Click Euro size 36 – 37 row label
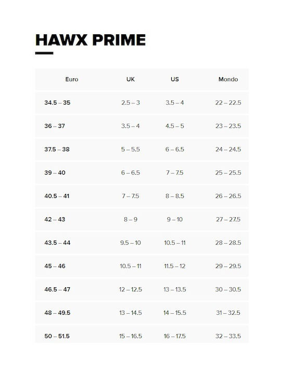 click(55, 126)
